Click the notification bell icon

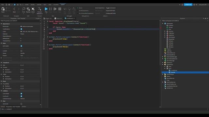tap(182, 5)
